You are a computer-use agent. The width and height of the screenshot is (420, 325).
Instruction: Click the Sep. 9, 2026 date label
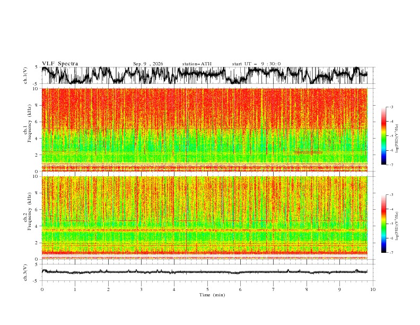pyautogui.click(x=148, y=64)
